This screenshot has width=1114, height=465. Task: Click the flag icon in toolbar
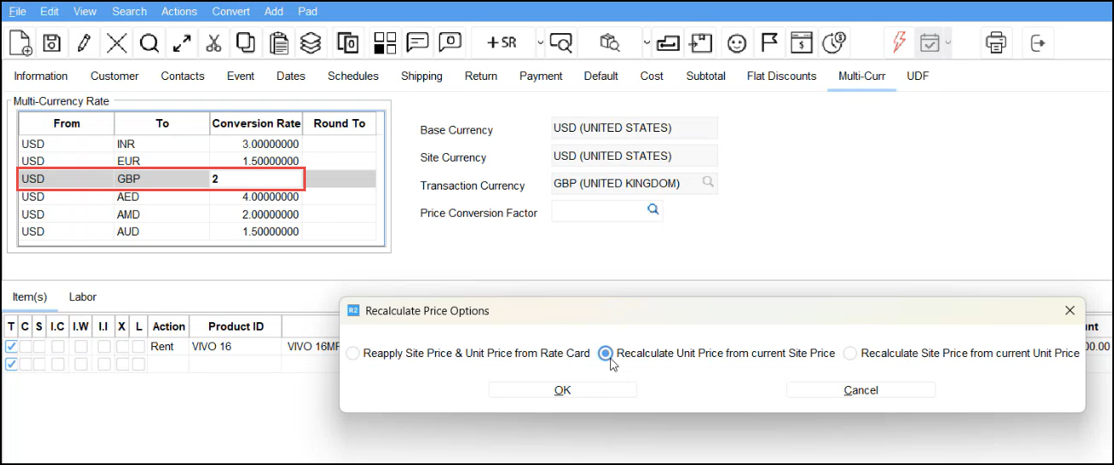(x=769, y=43)
